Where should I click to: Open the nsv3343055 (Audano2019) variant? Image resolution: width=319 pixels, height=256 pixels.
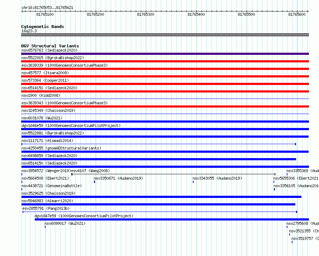click(217, 178)
